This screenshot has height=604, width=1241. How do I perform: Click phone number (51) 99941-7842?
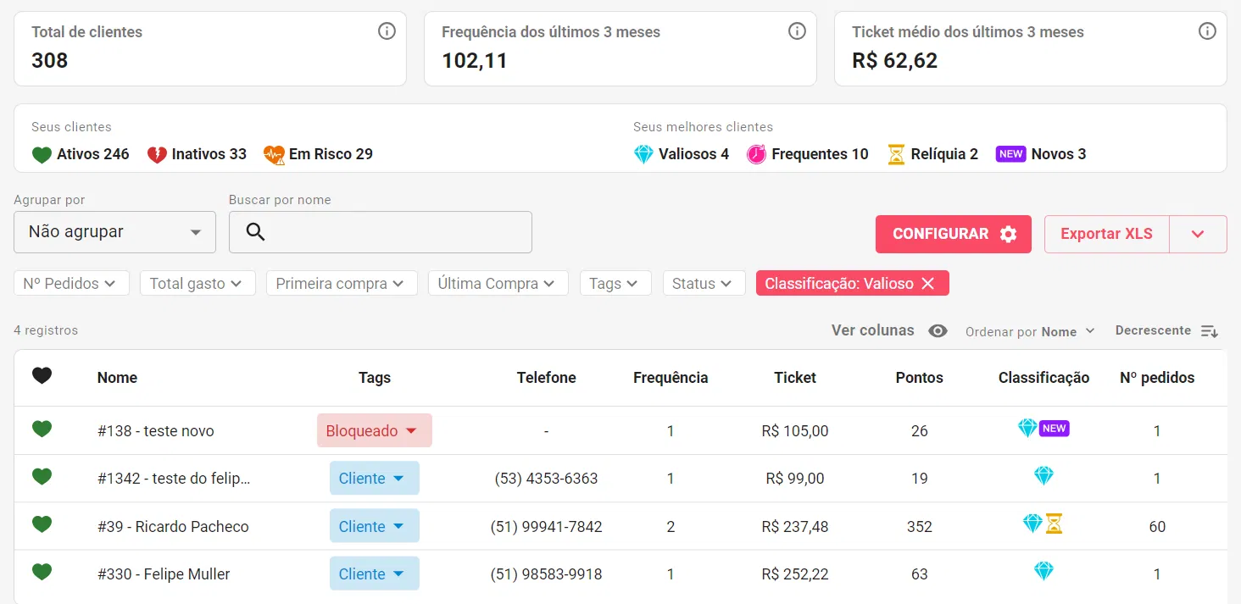pos(547,527)
